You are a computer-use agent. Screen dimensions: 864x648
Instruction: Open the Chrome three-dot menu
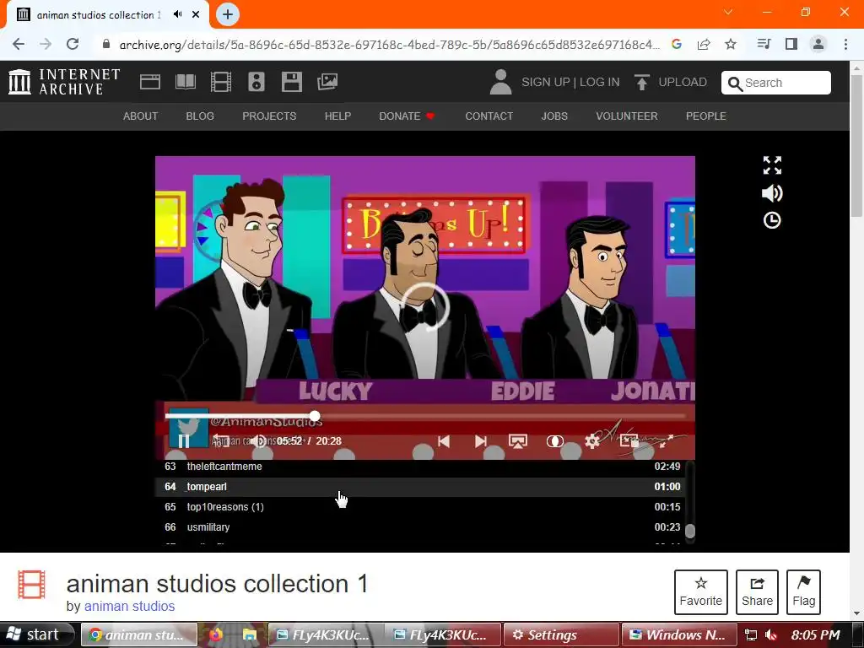[x=845, y=44]
